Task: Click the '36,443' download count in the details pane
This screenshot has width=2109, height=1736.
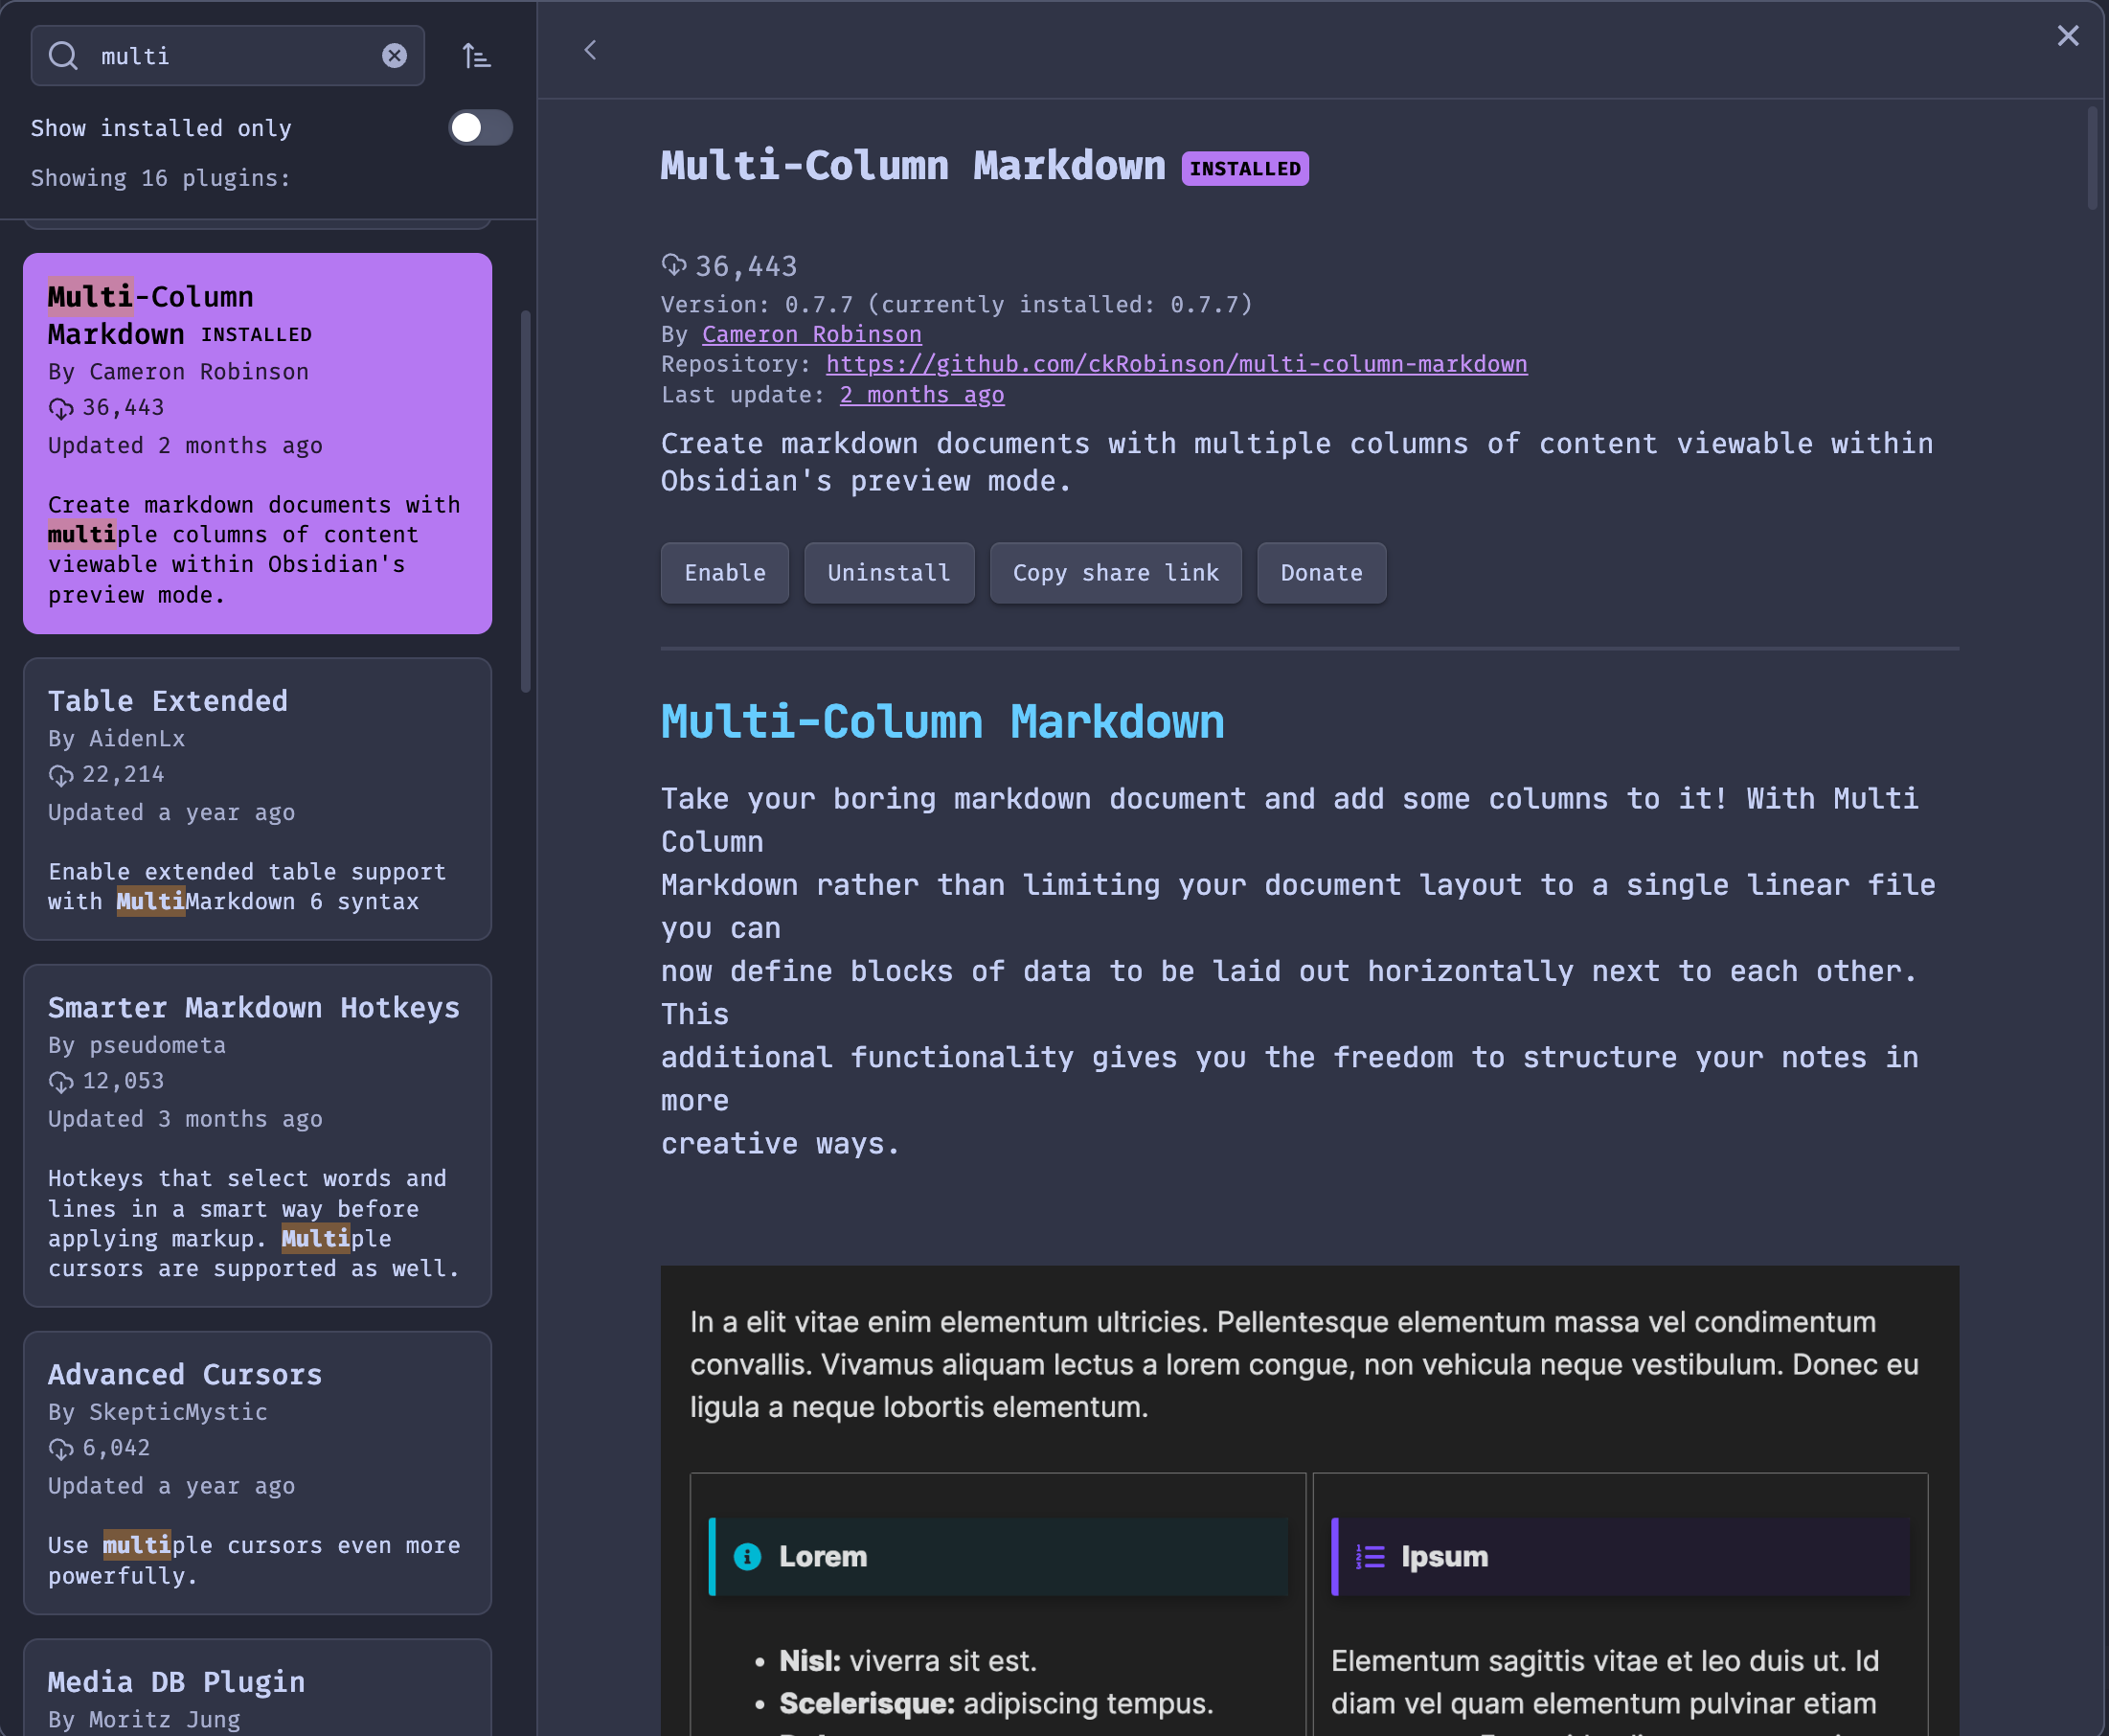Action: (x=747, y=267)
